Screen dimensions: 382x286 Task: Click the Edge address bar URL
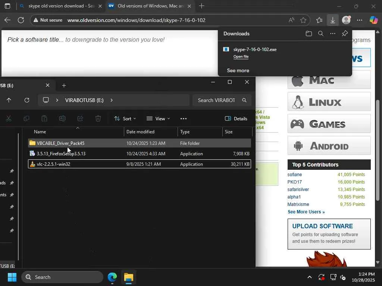pyautogui.click(x=137, y=20)
